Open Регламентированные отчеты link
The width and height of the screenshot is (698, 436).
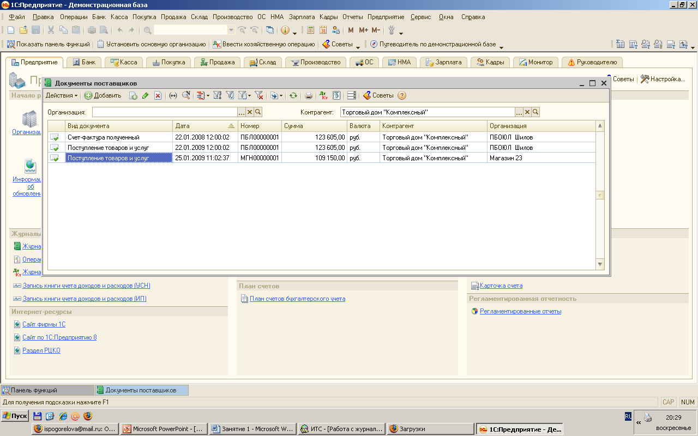(x=520, y=312)
